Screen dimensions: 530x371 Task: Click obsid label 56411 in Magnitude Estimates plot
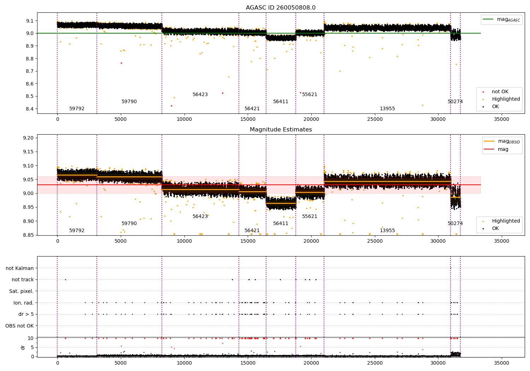281,224
